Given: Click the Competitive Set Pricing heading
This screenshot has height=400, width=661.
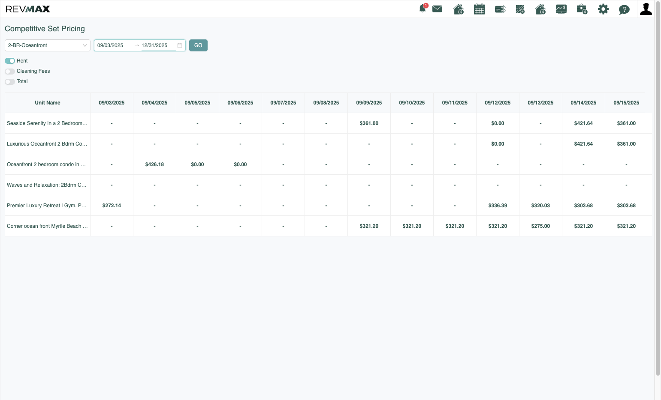Looking at the screenshot, I should point(45,29).
